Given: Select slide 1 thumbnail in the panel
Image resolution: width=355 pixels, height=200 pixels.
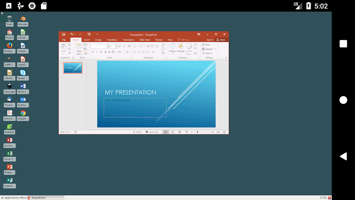Looking at the screenshot, I should pos(73,68).
